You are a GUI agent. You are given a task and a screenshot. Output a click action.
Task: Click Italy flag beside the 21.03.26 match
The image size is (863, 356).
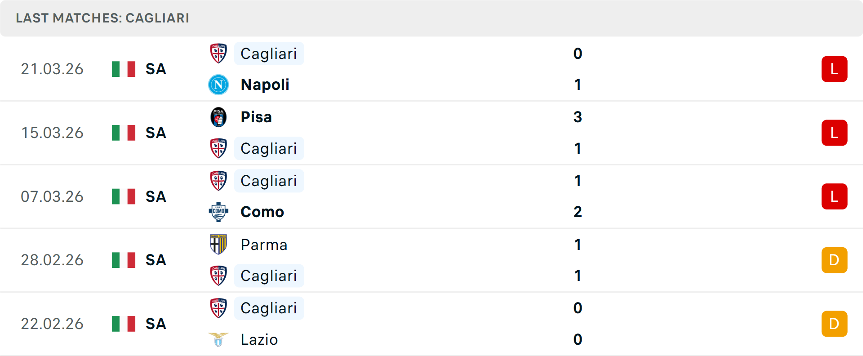pyautogui.click(x=124, y=69)
